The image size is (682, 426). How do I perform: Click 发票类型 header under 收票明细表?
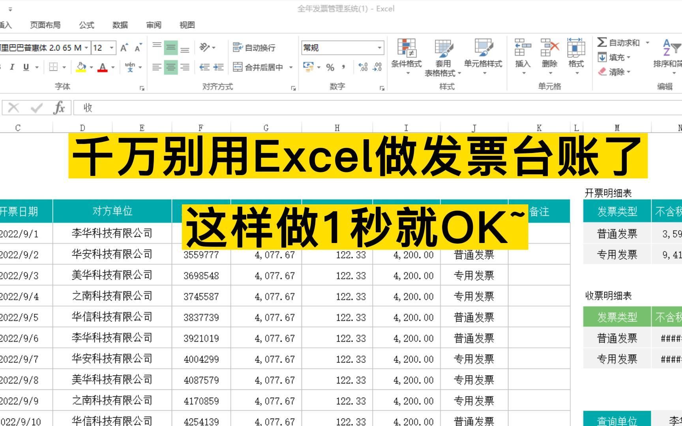point(617,317)
